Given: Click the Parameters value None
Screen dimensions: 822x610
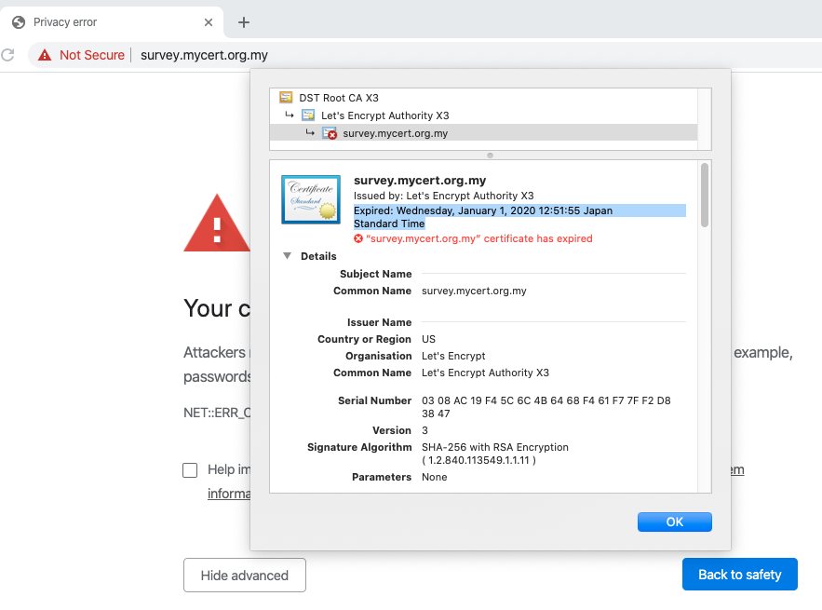Looking at the screenshot, I should (435, 478).
